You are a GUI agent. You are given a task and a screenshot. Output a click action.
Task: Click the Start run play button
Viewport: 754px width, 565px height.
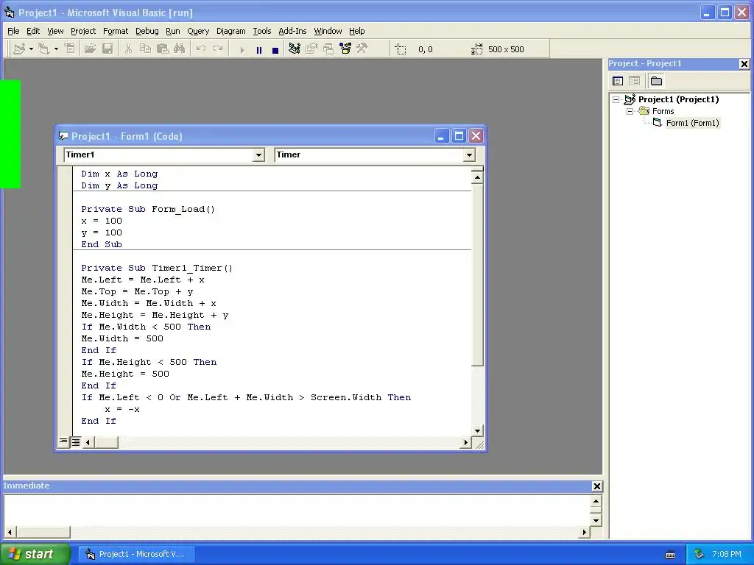(242, 50)
